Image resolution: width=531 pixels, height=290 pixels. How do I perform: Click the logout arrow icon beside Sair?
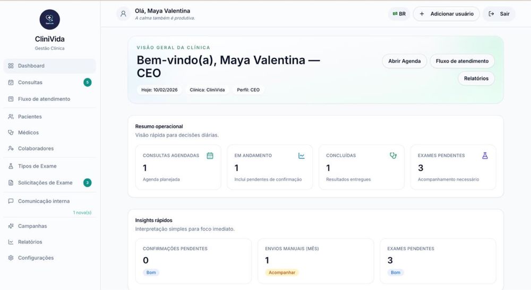click(491, 14)
